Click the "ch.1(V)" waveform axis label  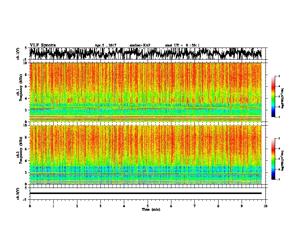point(18,54)
